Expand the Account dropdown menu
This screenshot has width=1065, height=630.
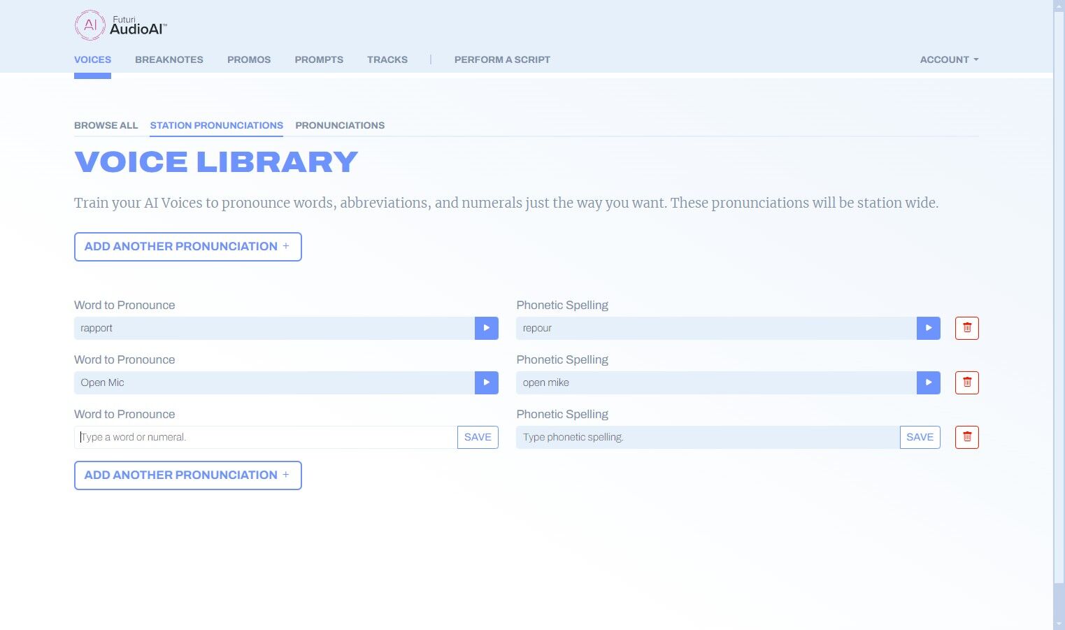pos(948,59)
